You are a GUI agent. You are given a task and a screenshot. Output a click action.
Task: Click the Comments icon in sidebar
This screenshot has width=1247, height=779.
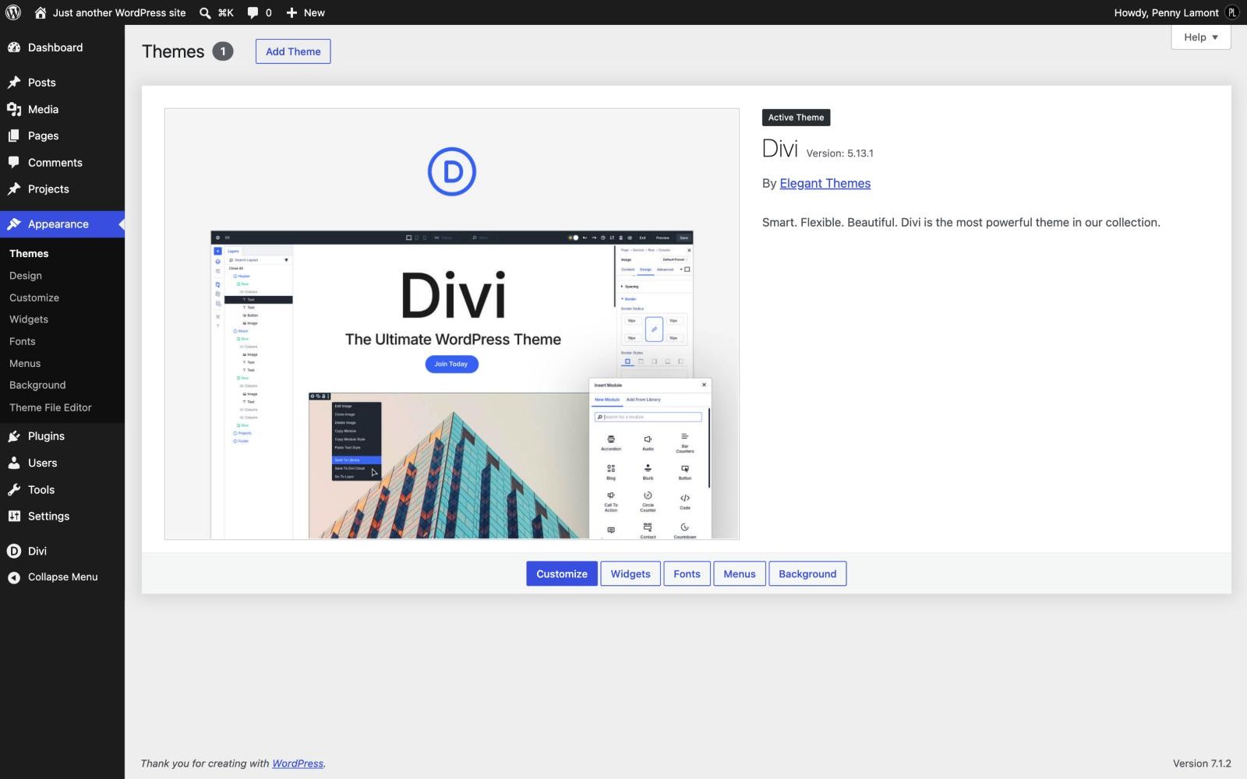tap(14, 162)
